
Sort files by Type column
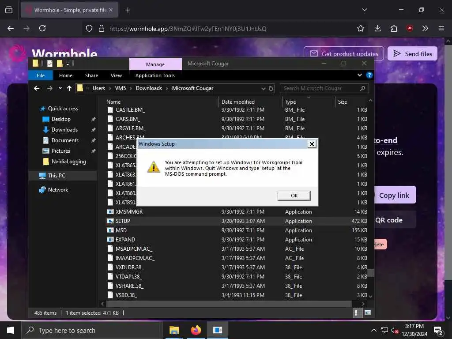click(x=290, y=102)
